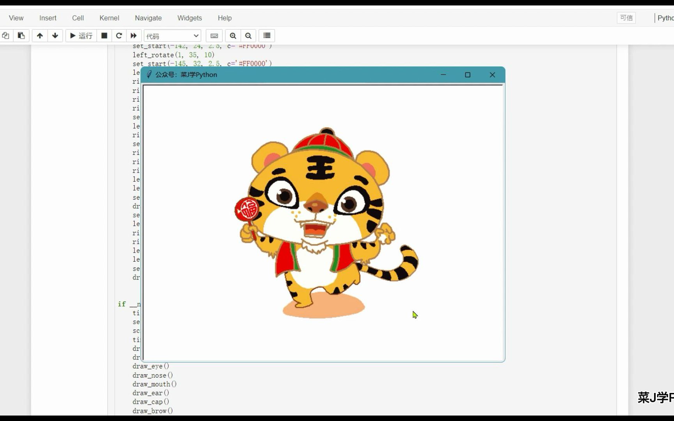
Task: Click the draw_ear() code line
Action: pyautogui.click(x=151, y=393)
